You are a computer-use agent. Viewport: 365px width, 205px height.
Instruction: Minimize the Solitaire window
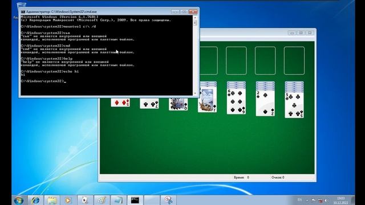[292, 33]
